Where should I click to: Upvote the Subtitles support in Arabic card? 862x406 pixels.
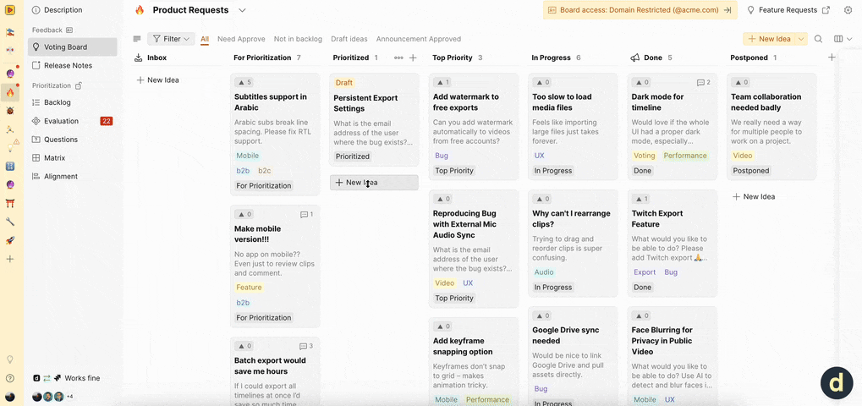(x=243, y=83)
